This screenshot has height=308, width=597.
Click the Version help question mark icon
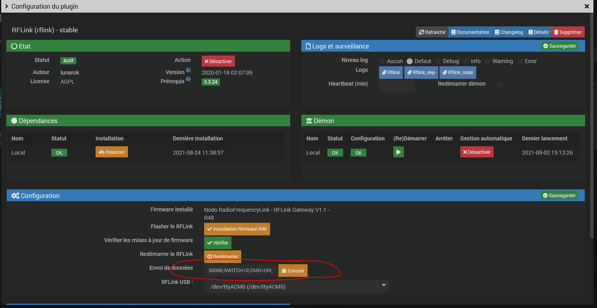click(188, 70)
